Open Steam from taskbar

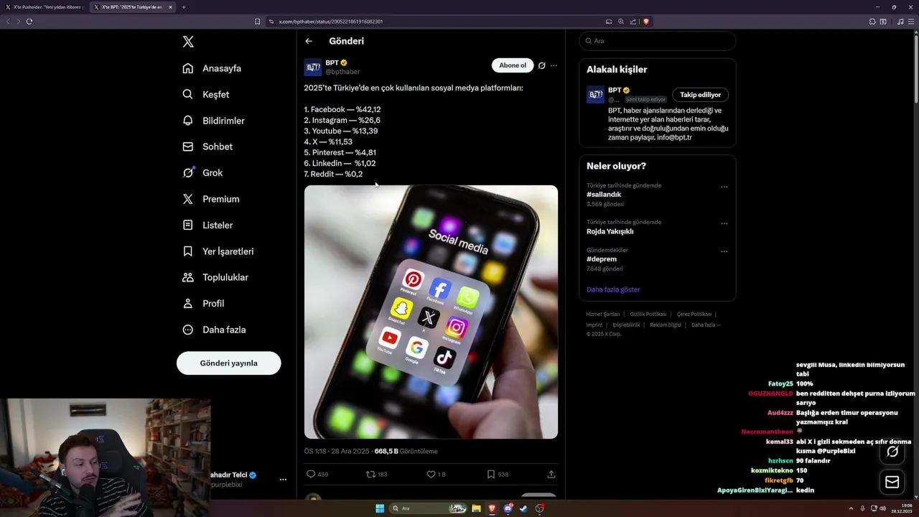click(x=523, y=508)
